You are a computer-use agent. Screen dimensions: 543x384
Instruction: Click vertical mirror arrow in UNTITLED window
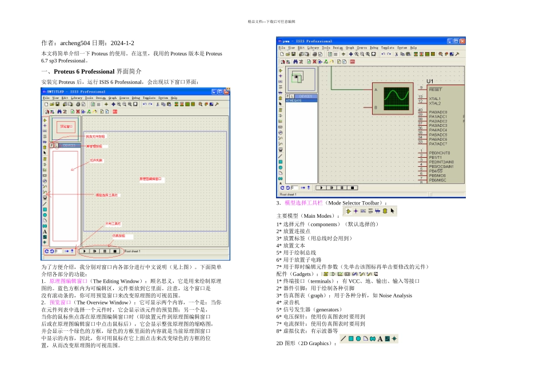72,251
